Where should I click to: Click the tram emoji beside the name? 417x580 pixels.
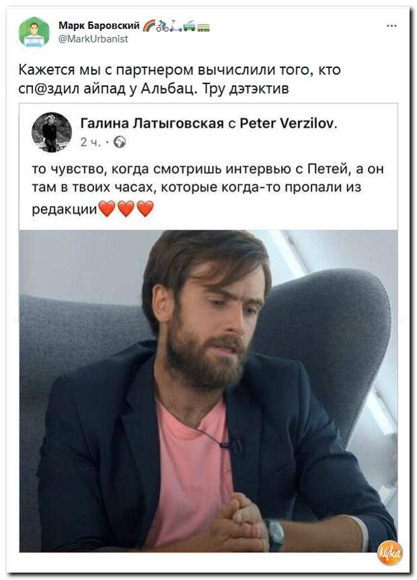tap(204, 27)
